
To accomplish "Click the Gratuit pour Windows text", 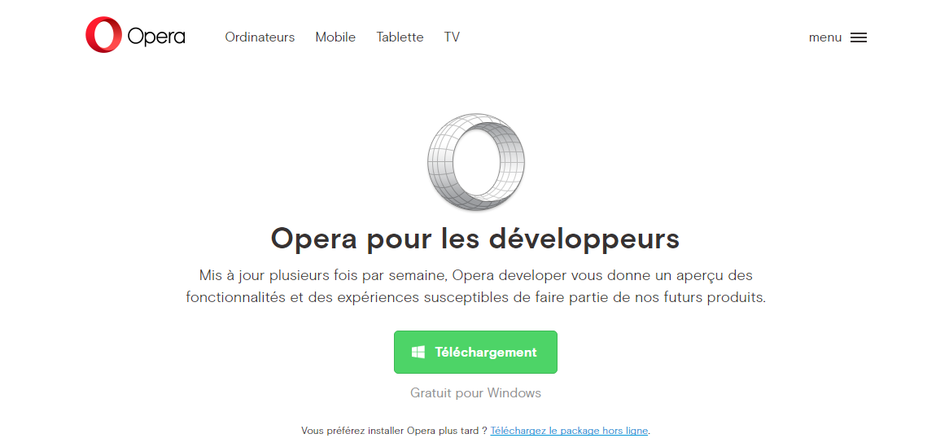I will pos(475,393).
